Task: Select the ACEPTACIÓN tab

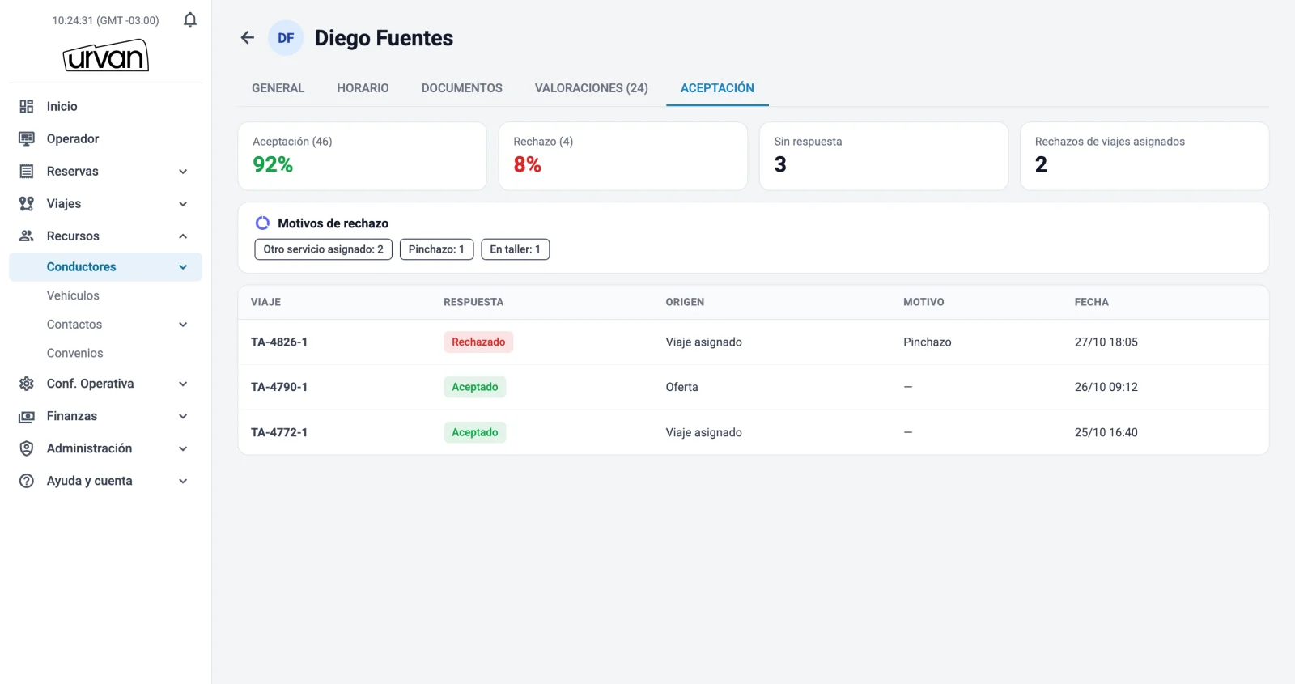Action: tap(717, 88)
